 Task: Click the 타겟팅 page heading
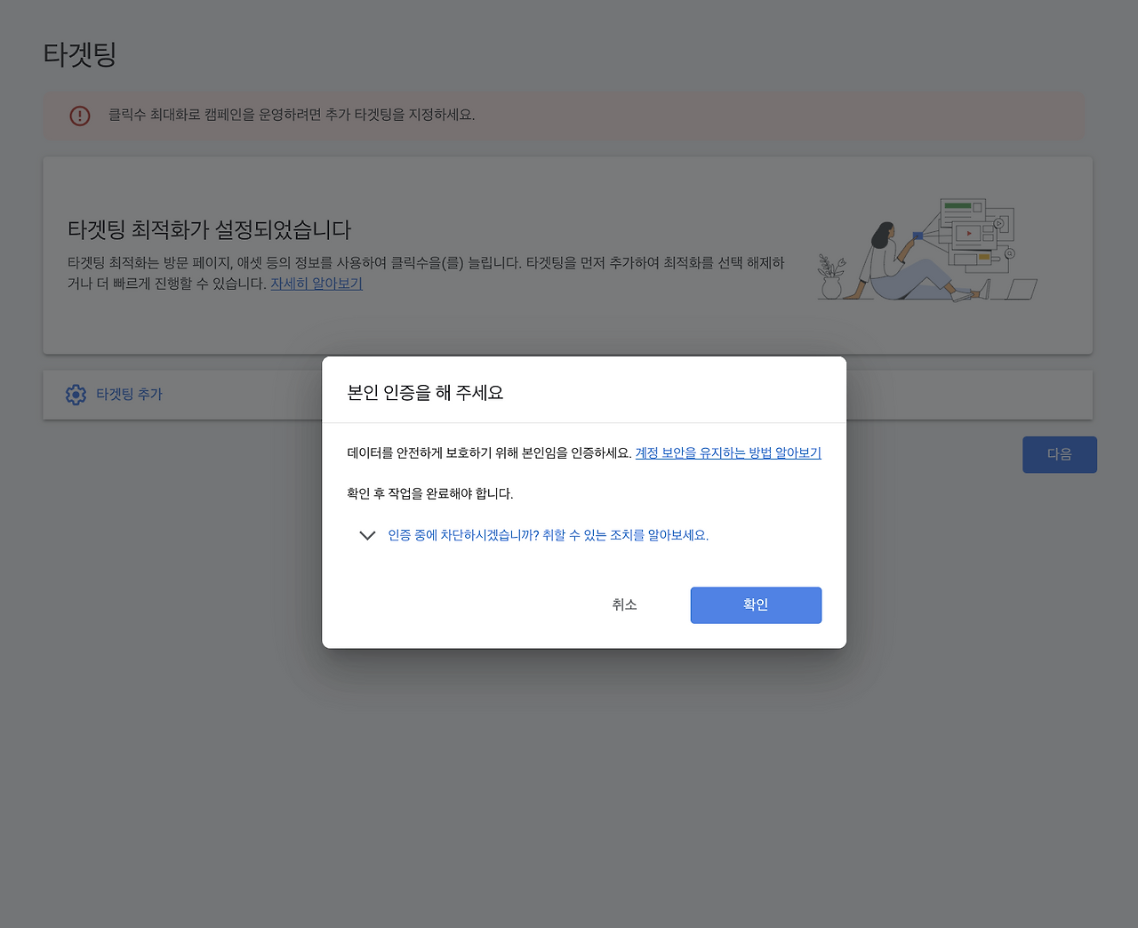tap(79, 54)
